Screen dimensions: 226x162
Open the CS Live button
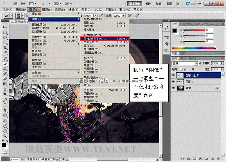[x=194, y=4]
